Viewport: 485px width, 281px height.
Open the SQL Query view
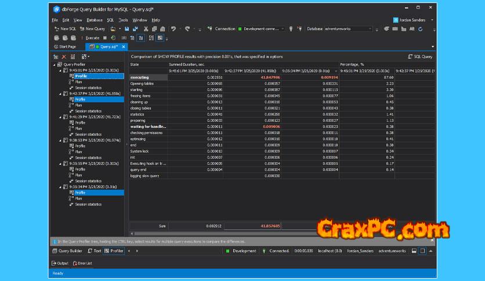pyautogui.click(x=420, y=57)
